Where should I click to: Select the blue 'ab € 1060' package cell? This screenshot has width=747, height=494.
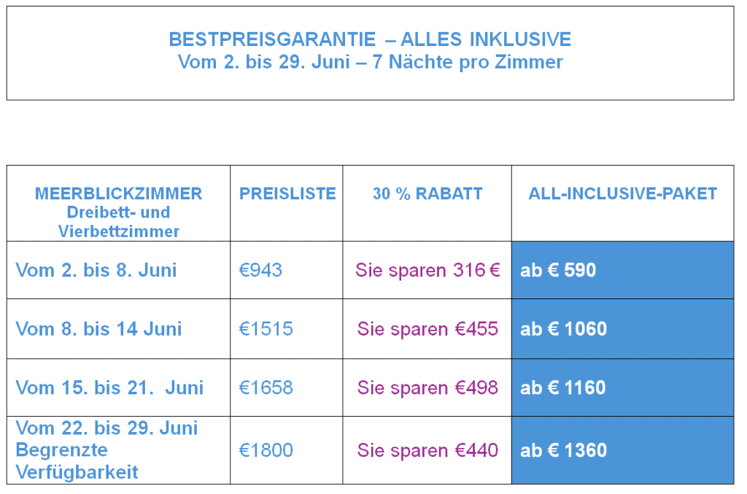(622, 329)
